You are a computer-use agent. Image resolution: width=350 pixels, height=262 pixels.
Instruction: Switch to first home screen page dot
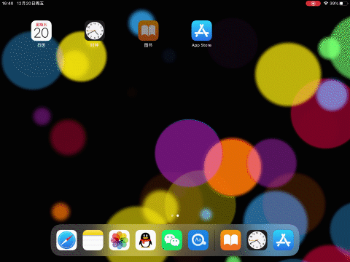(x=172, y=215)
